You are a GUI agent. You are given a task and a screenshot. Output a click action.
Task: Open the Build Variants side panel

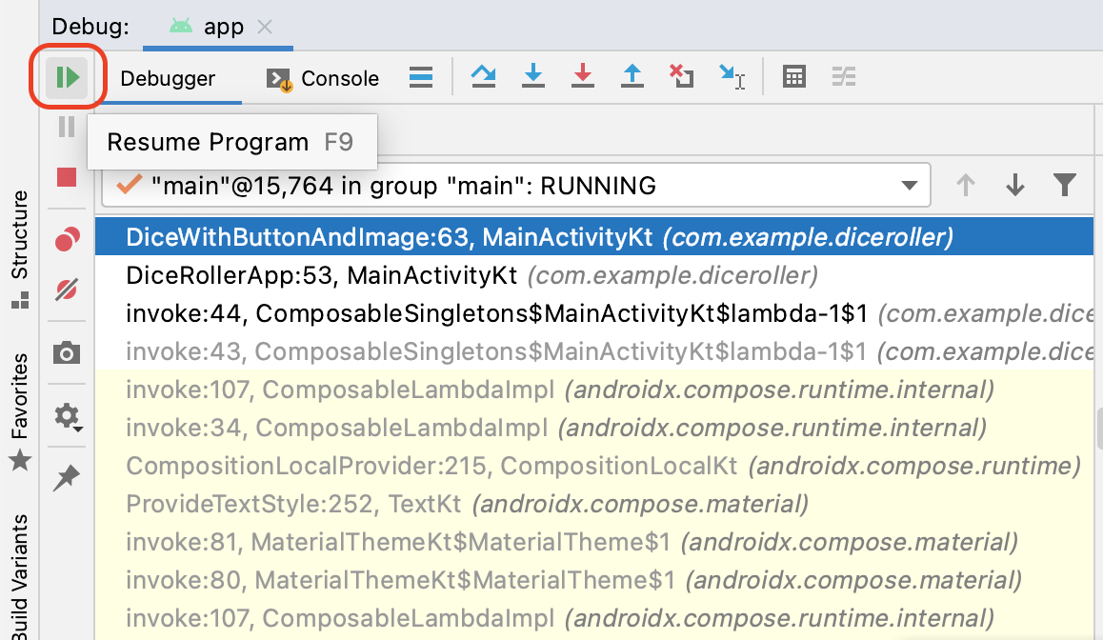[x=19, y=576]
